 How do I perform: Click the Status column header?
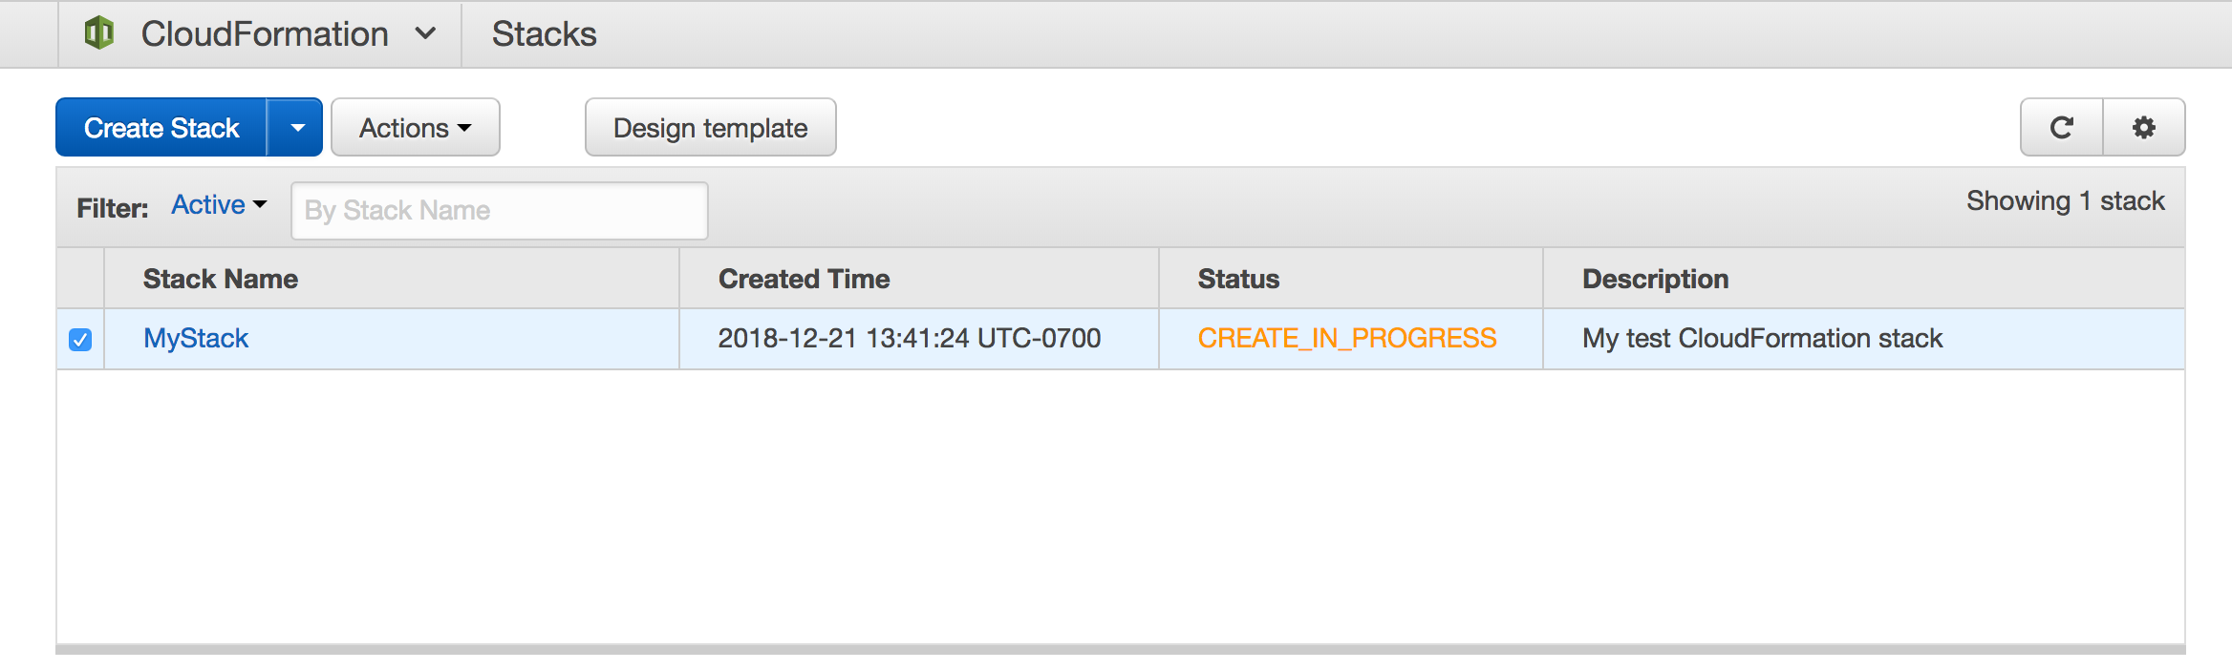tap(1237, 279)
